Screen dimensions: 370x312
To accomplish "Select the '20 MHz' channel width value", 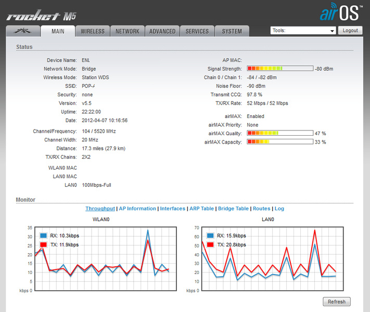I will [x=90, y=140].
